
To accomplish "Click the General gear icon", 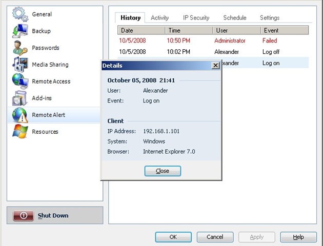I will click(20, 14).
